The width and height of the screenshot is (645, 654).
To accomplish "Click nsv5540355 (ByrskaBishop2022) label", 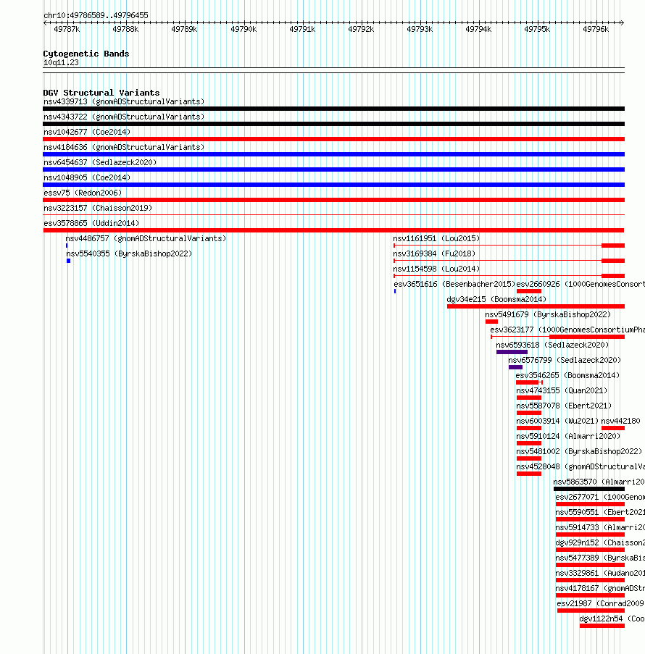I will click(129, 254).
